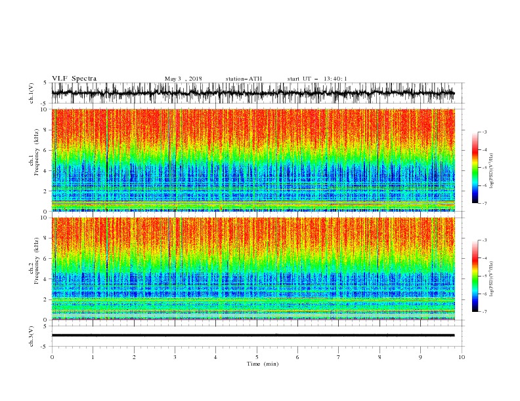Screen dimensions: 520x401
Task: Select the "start UT = 13:40:1" text
Action: click(x=317, y=79)
